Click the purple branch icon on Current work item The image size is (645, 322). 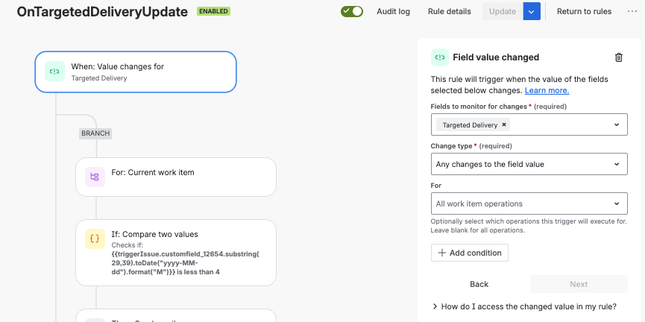click(x=95, y=177)
